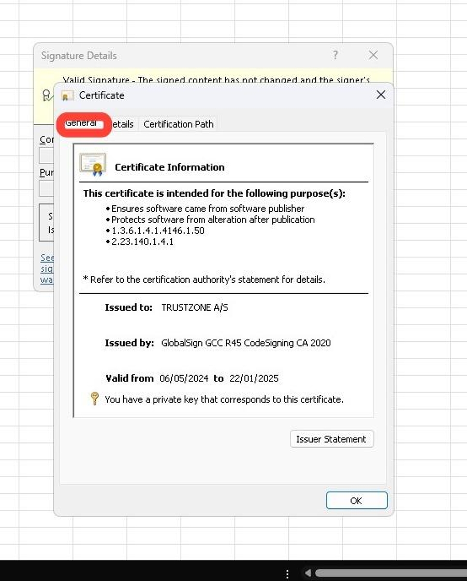The image size is (467, 581).
Task: Close the Certificate dialog
Action: pyautogui.click(x=381, y=95)
